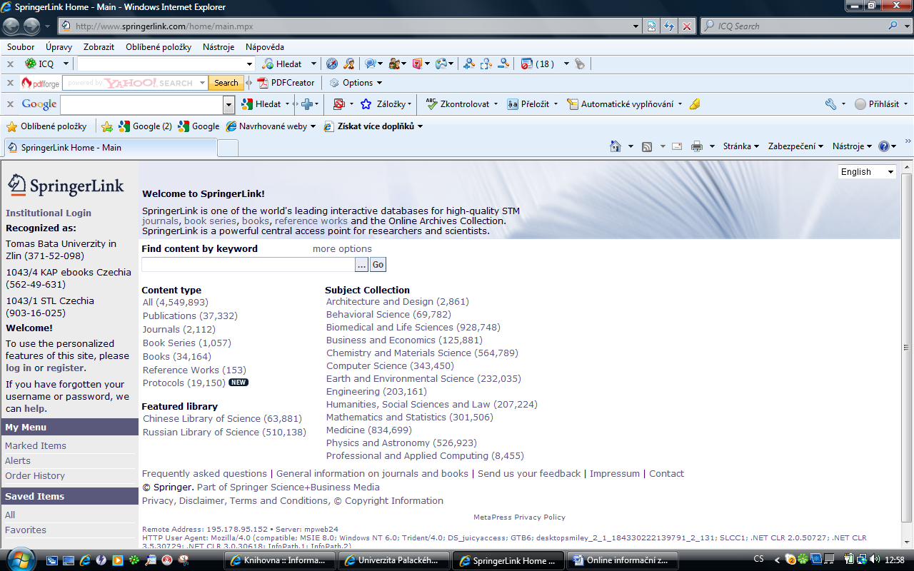Click the Internet Explorer quick launch icon
The image size is (914, 571).
(x=85, y=560)
